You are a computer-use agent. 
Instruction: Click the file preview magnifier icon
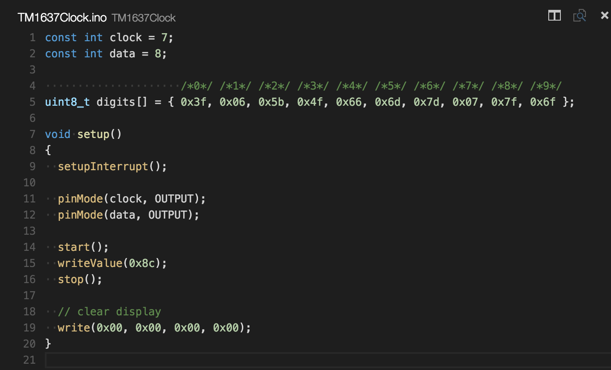point(580,16)
